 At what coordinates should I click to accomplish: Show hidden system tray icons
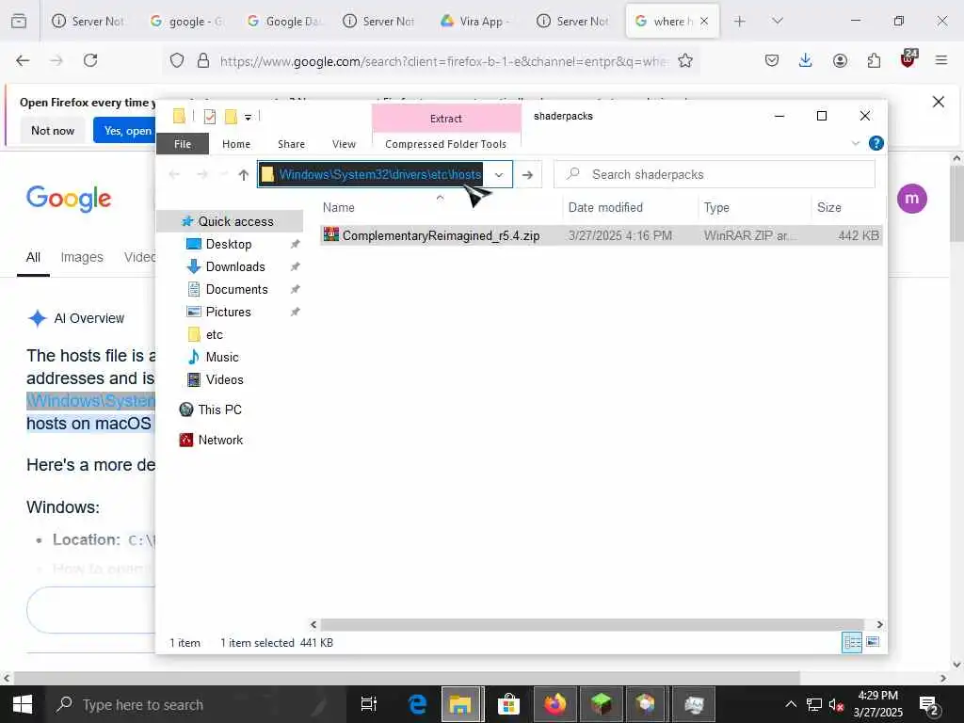pos(791,704)
